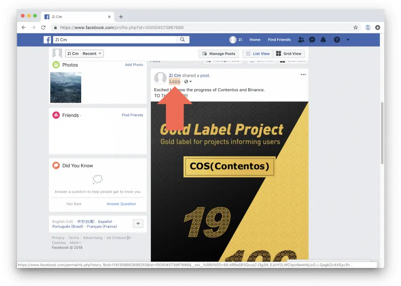This screenshot has height=286, width=401.
Task: Click the search magnifier icon
Action: point(182,40)
